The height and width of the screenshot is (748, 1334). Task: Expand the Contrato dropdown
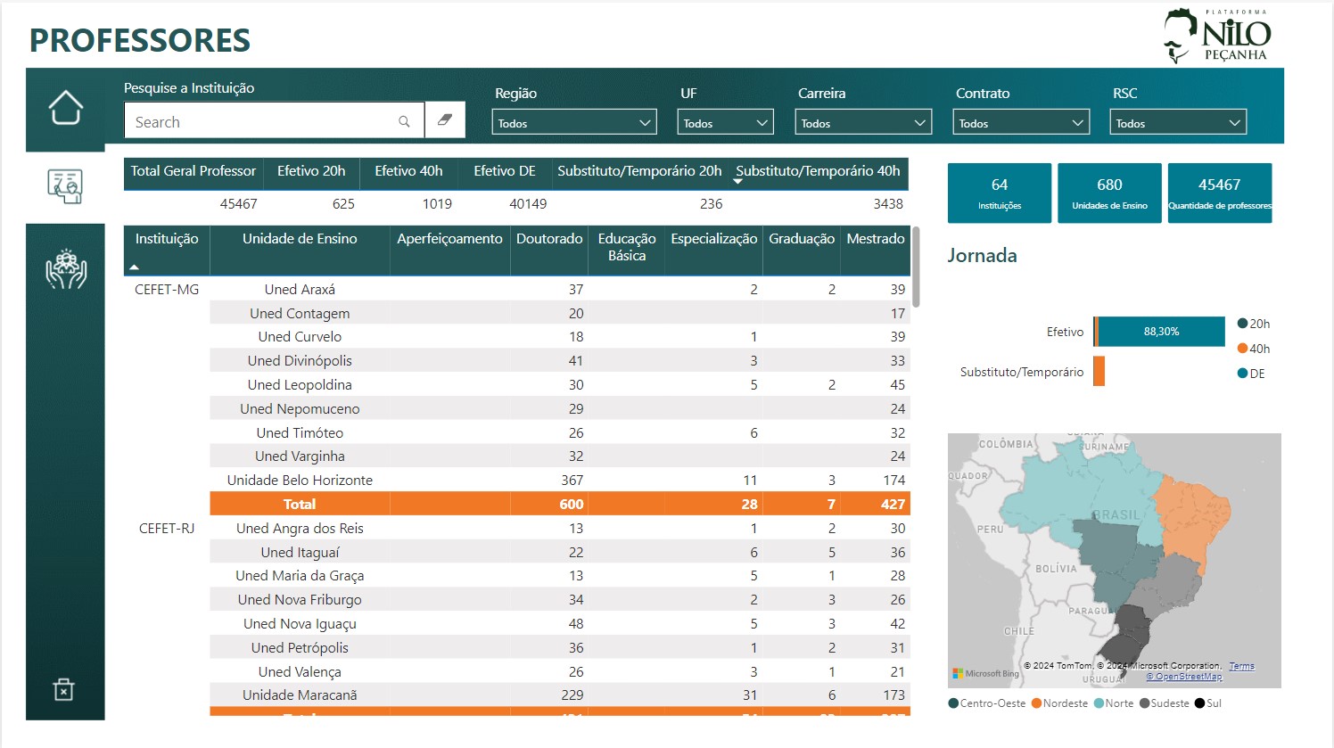[x=1022, y=122]
